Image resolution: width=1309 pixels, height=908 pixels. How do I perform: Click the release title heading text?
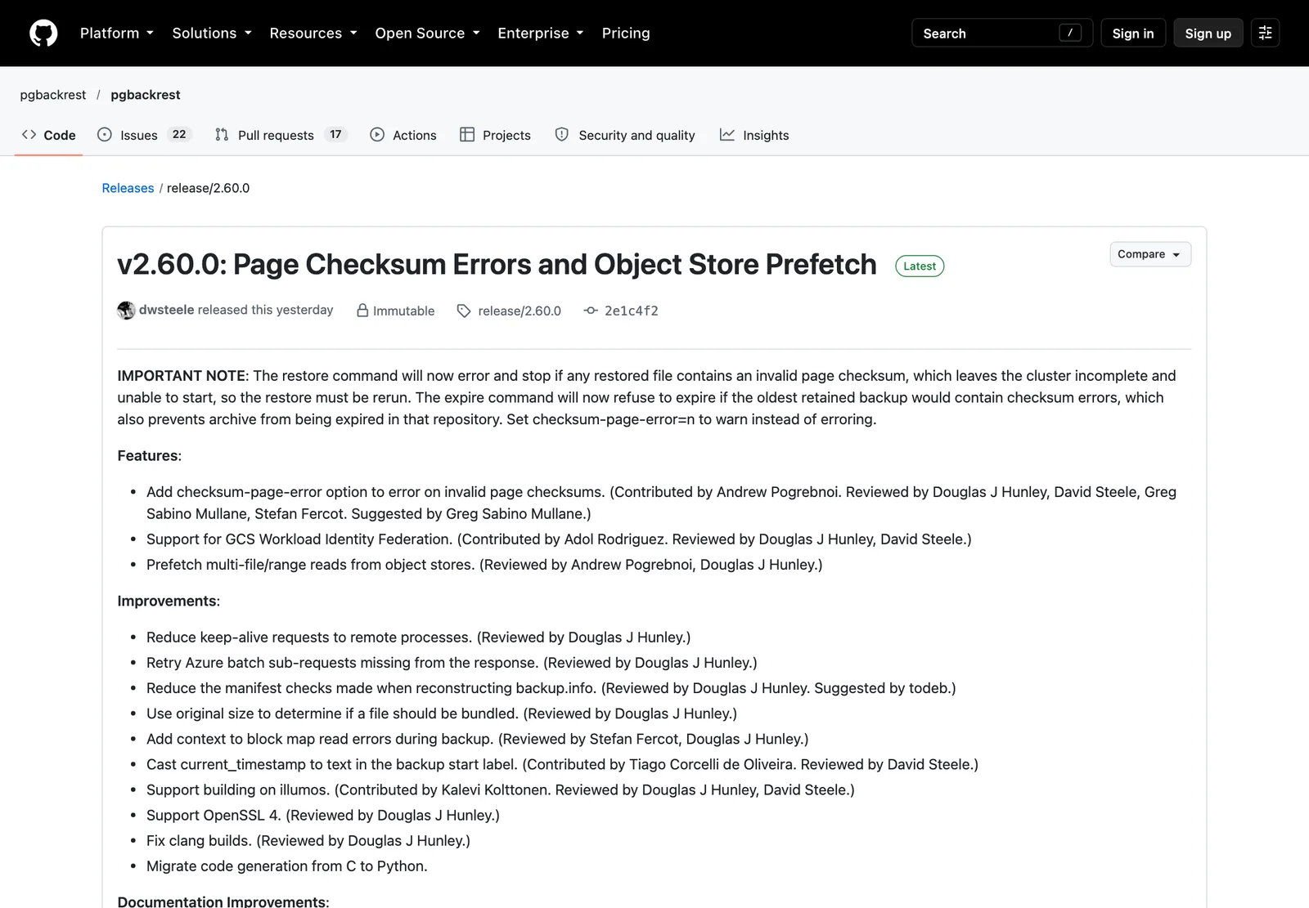coord(497,265)
